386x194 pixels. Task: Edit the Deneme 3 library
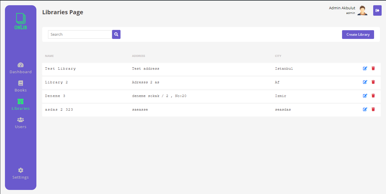click(x=365, y=96)
